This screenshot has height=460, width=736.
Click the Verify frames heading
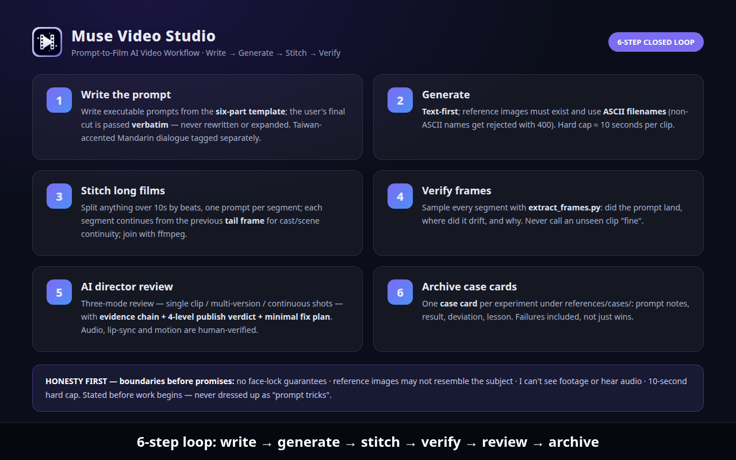click(457, 191)
